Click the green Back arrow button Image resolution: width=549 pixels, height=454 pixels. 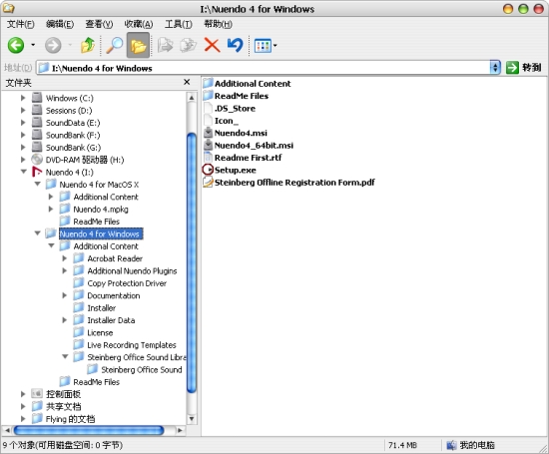coord(16,45)
